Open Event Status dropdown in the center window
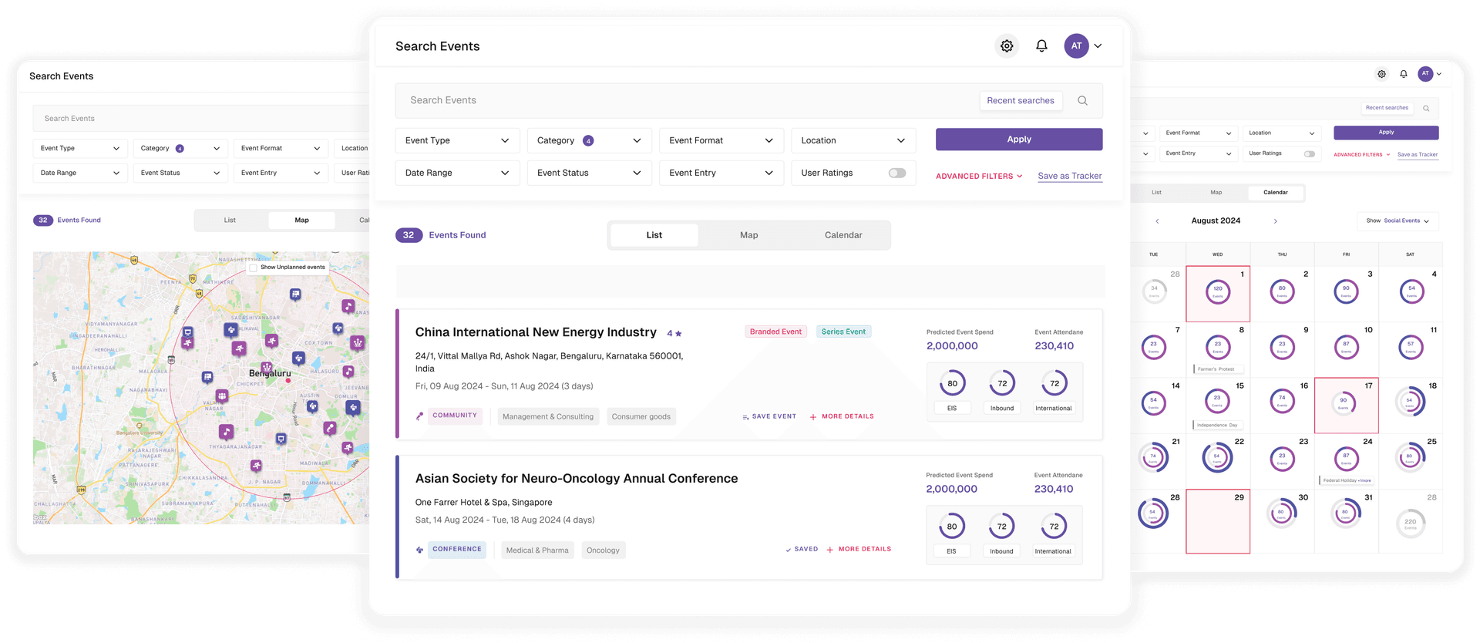 [x=590, y=173]
